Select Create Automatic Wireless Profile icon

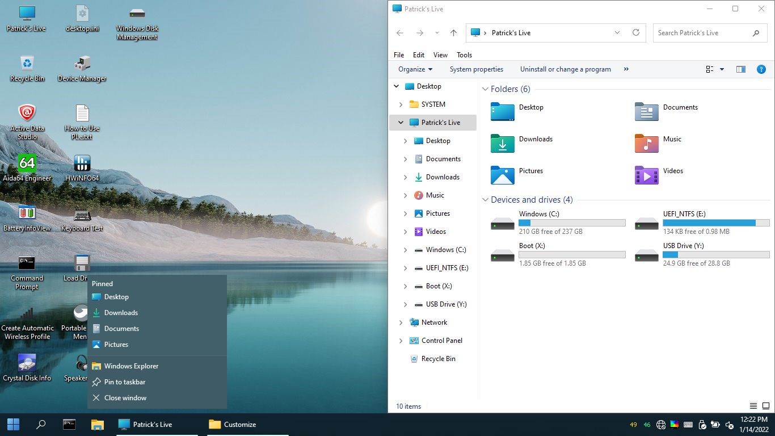(27, 322)
